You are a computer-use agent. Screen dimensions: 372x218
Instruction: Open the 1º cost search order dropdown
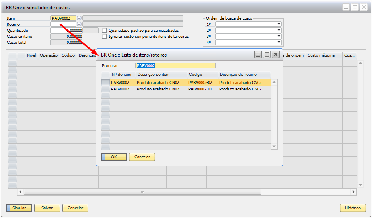tap(279, 24)
